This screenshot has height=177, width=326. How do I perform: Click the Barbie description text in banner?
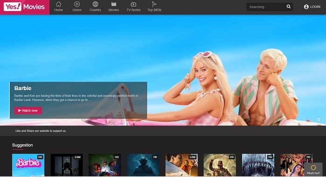(x=76, y=98)
